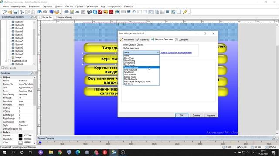
Task: Insert a new Button object from toolbar
Action: click(66, 12)
